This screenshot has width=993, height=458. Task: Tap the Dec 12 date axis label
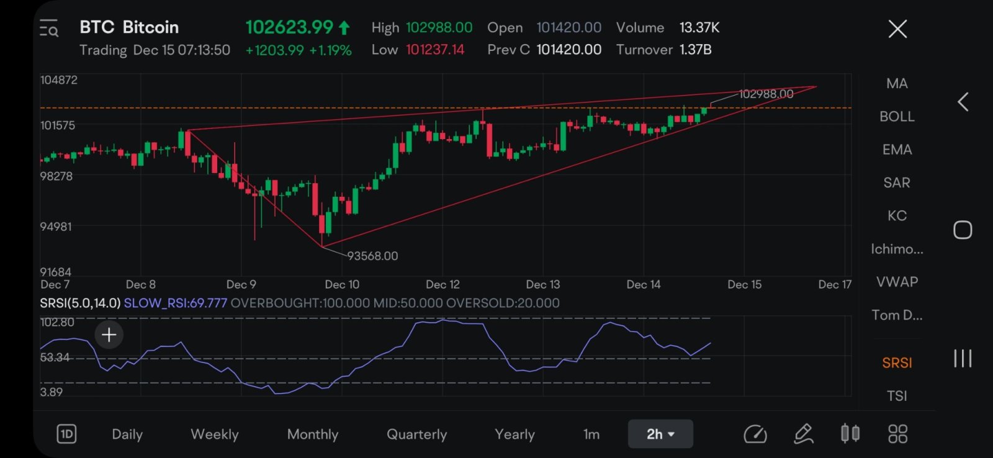[443, 284]
